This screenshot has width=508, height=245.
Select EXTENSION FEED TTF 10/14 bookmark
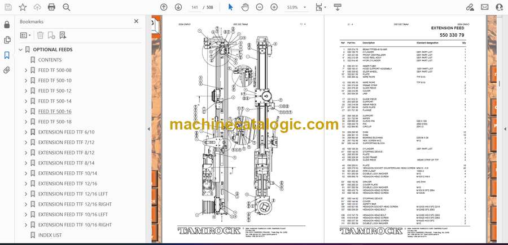pos(68,173)
